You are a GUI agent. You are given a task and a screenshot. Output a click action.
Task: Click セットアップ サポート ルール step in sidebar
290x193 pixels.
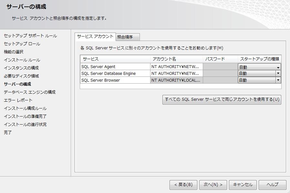point(30,36)
